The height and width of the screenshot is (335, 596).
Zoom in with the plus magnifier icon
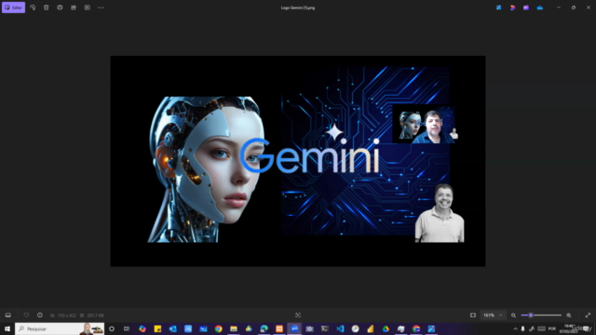click(569, 315)
